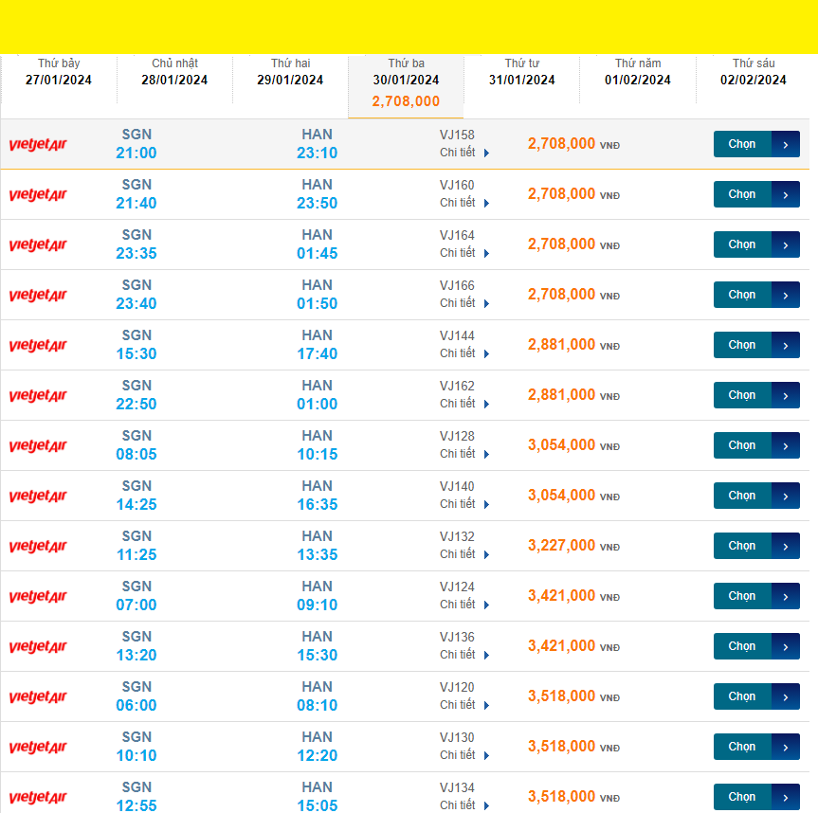Click the VietJet Air logo on flight VJ120
Image resolution: width=818 pixels, height=813 pixels.
(38, 697)
